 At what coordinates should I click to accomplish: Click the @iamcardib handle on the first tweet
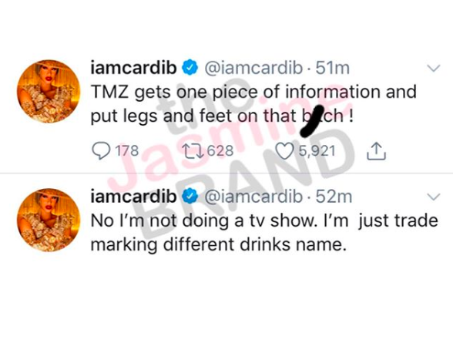click(x=253, y=68)
